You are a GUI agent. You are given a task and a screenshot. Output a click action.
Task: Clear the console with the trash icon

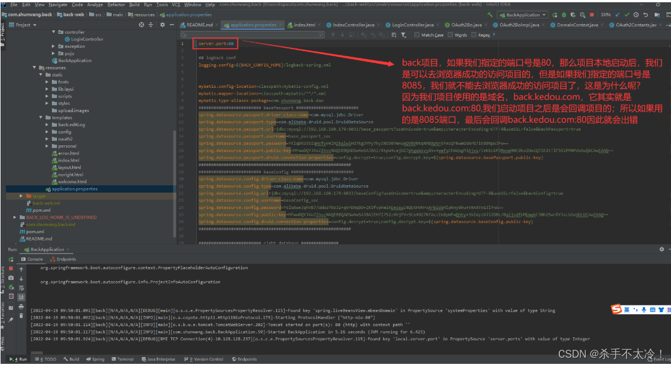(21, 316)
